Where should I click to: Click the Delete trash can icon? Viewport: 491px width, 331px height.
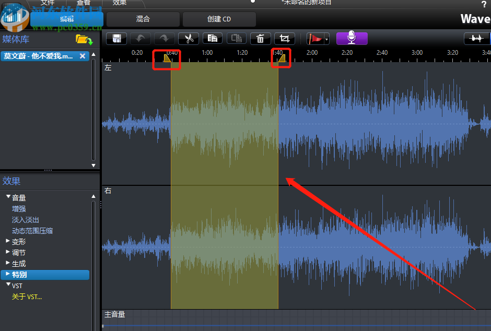(x=260, y=39)
